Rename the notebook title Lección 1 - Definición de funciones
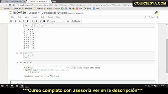The image size is (168, 94). coord(48,13)
